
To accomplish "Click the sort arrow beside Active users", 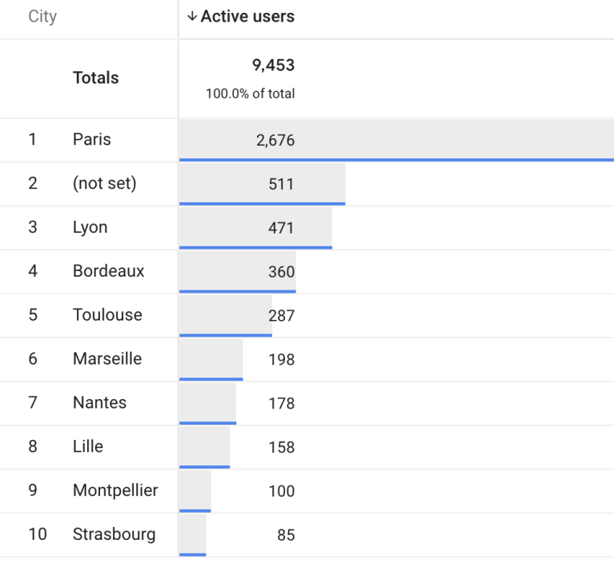I will tap(191, 17).
